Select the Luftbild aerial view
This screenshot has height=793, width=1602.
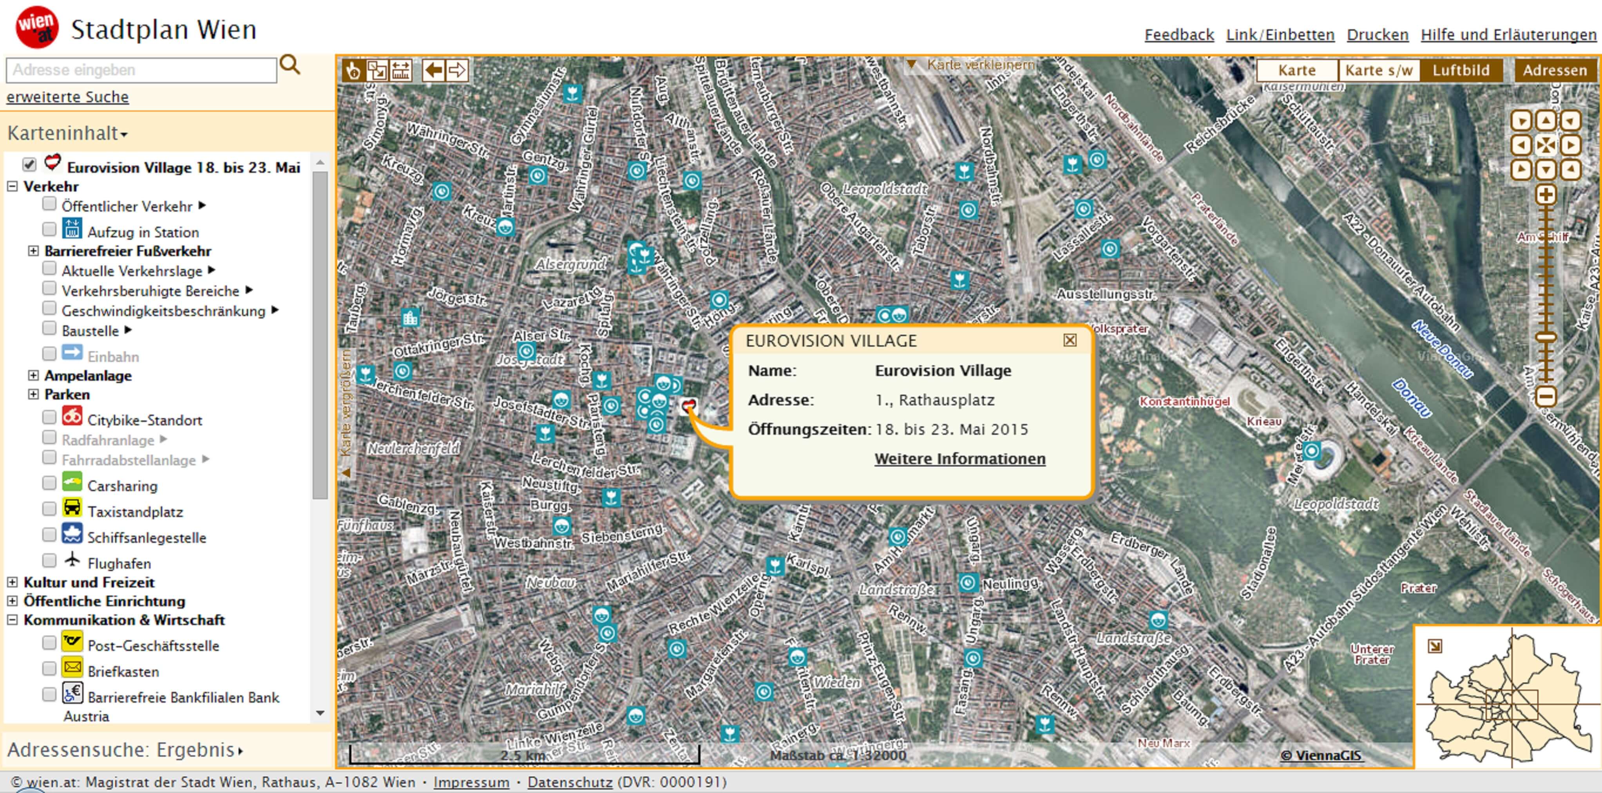(1461, 70)
